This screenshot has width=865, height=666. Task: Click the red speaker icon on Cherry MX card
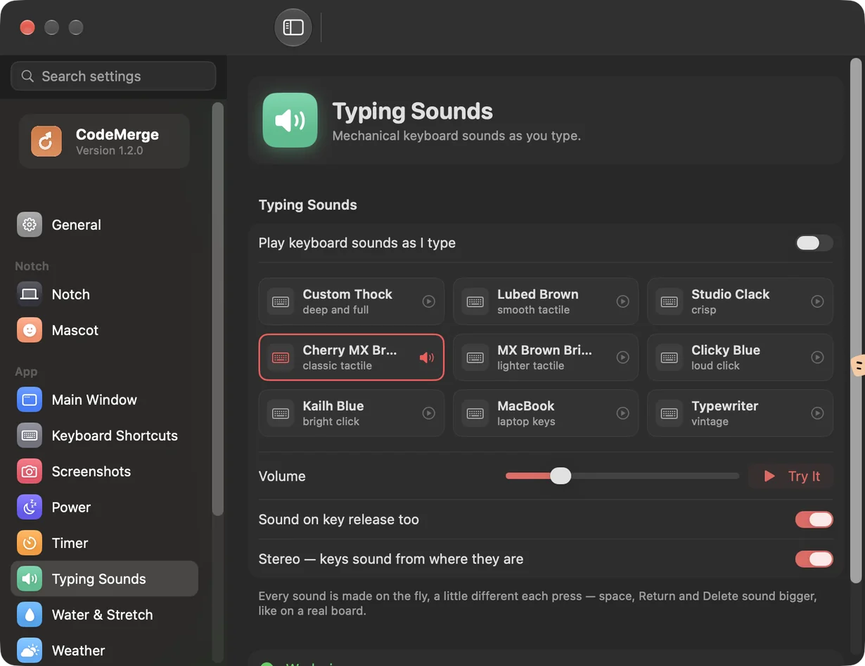click(x=427, y=358)
